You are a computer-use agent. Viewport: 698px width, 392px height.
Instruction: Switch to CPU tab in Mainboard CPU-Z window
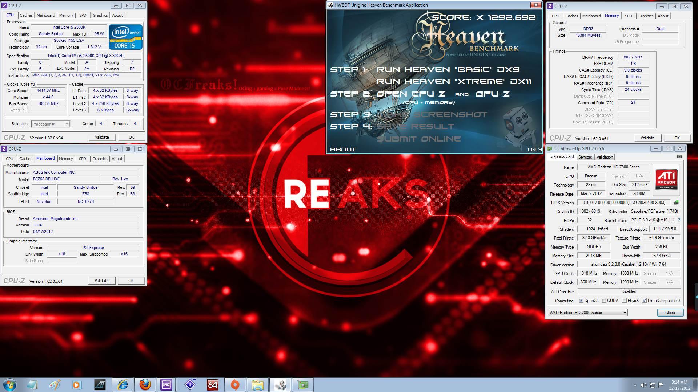coord(10,159)
